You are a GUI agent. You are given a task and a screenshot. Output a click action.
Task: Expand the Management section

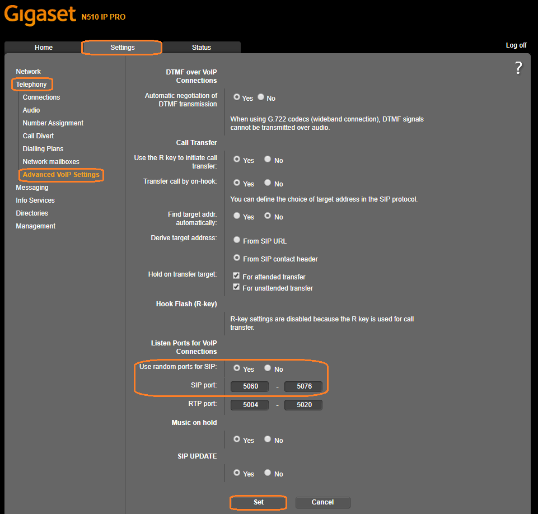pyautogui.click(x=35, y=226)
